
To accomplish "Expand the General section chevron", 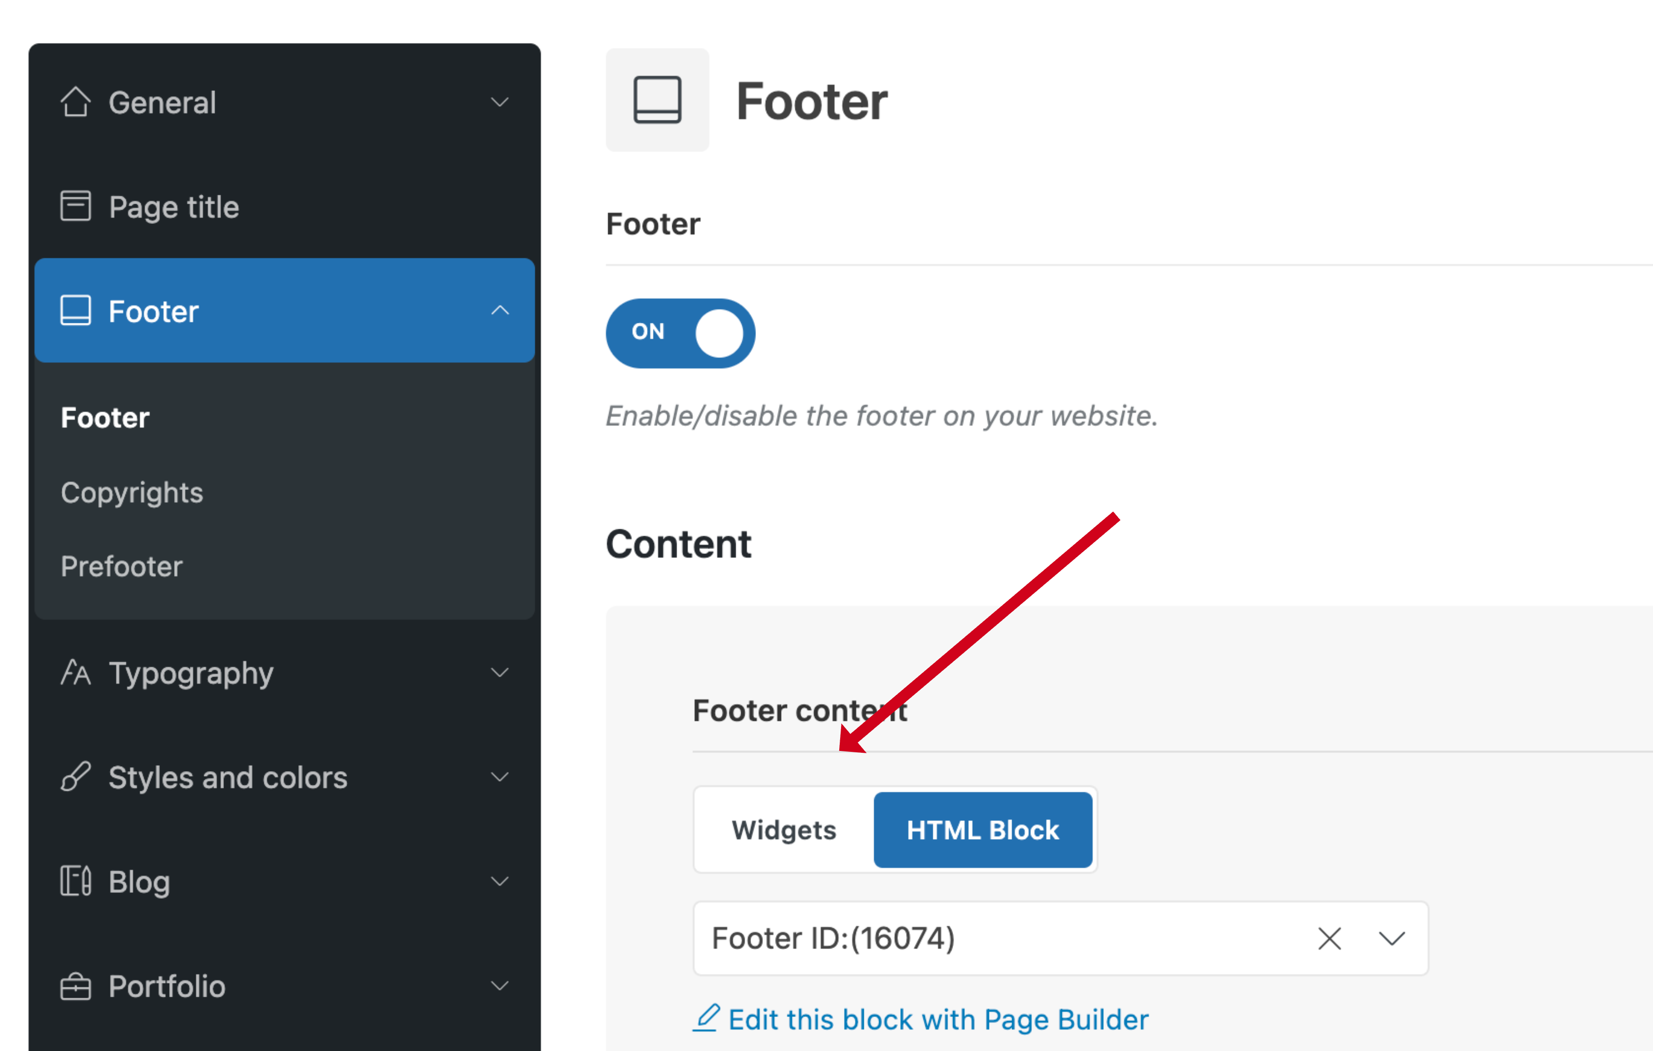I will pyautogui.click(x=500, y=102).
